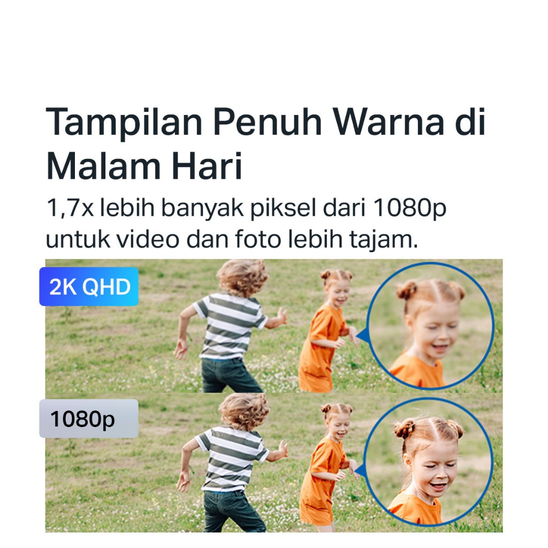Click the 'Malam Hari' heading line
This screenshot has height=548, width=548.
144,166
